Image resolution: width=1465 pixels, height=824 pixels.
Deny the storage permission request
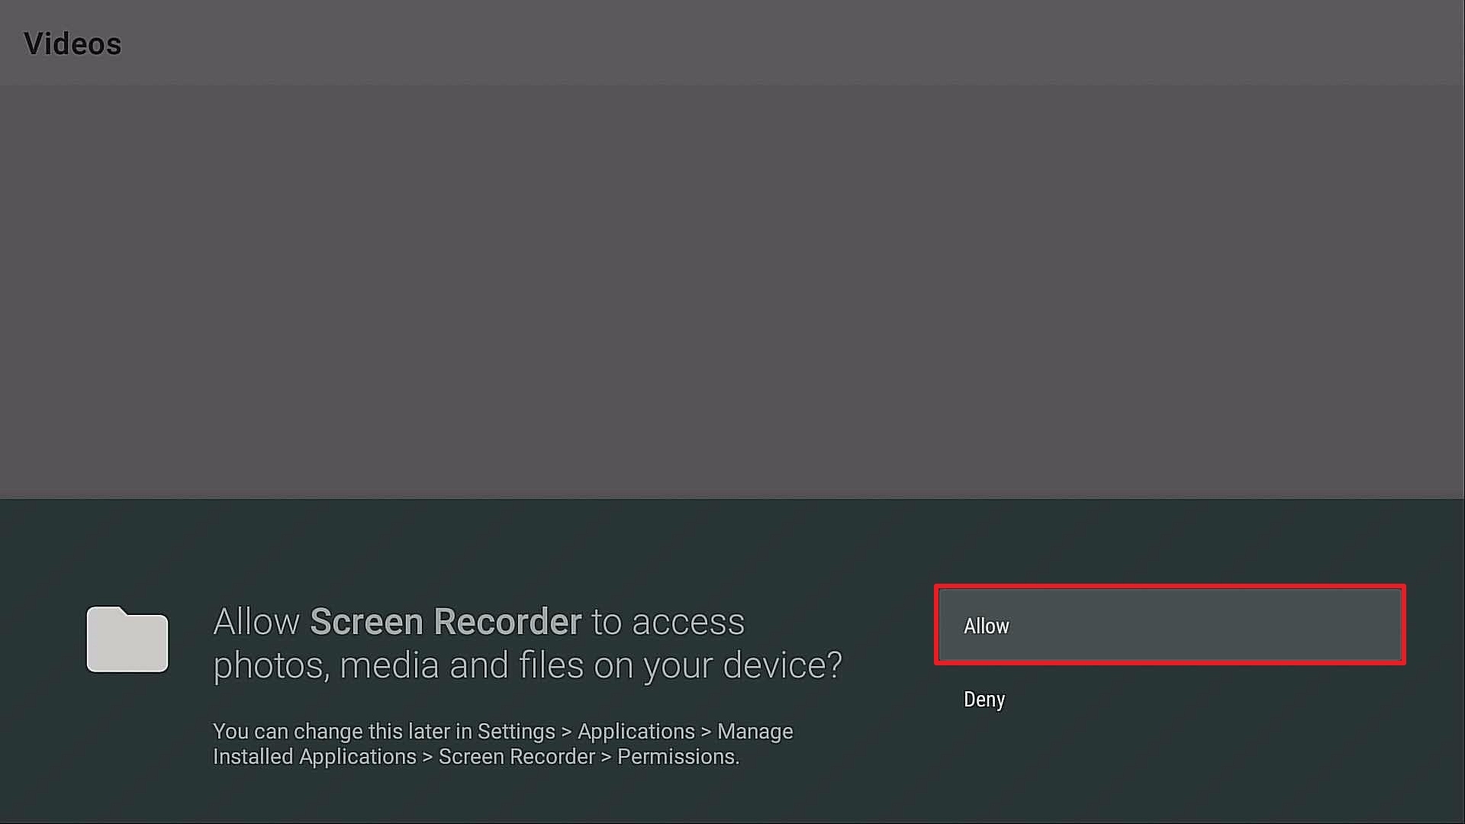[1170, 699]
